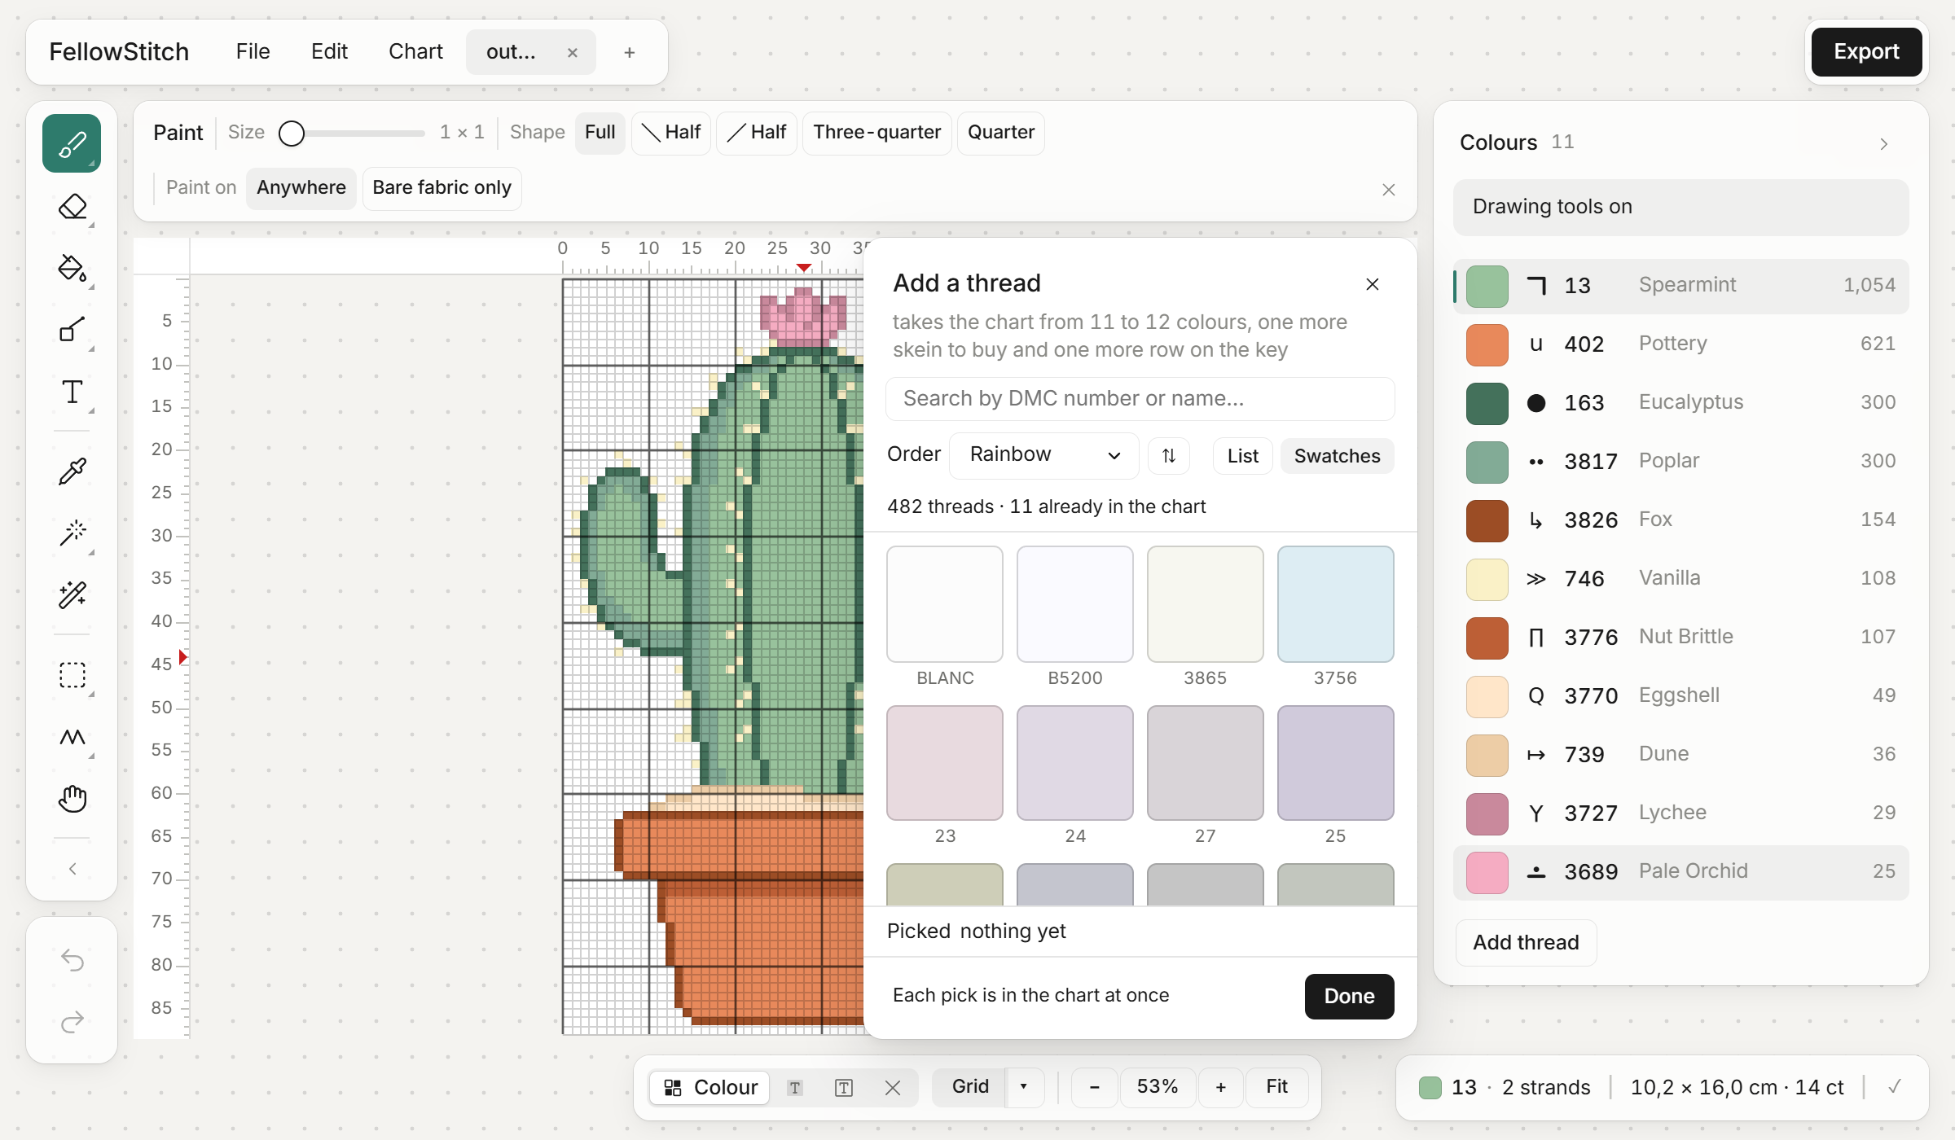Viewport: 1955px width, 1140px height.
Task: Select the Eyedropper colour picker tool
Action: (x=72, y=471)
